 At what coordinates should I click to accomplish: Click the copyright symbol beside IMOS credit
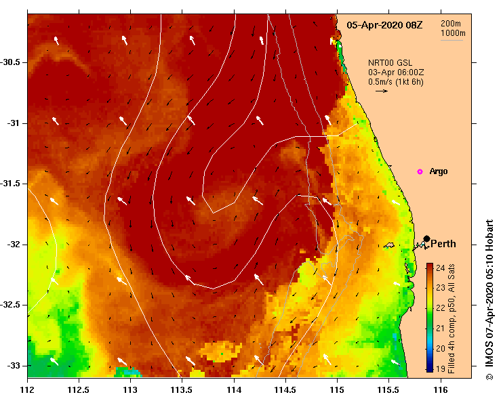click(489, 377)
